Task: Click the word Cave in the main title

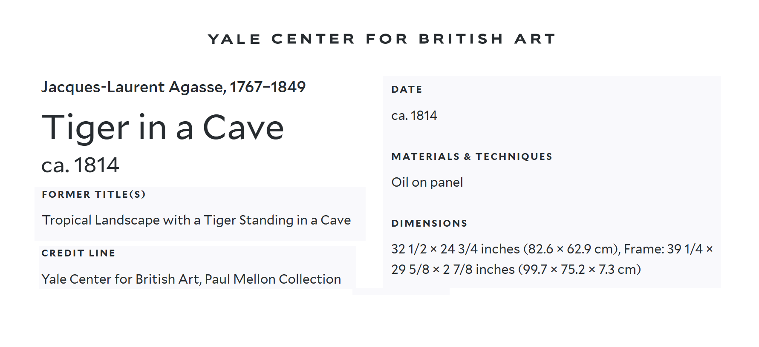Action: tap(243, 128)
